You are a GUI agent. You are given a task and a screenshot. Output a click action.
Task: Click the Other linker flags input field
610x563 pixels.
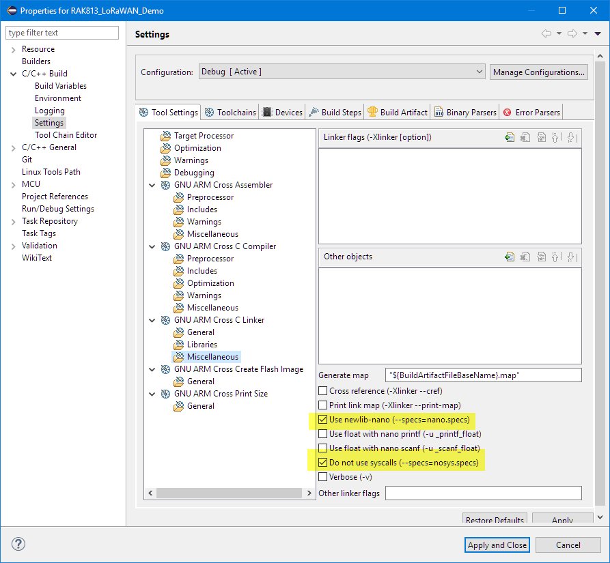[483, 493]
